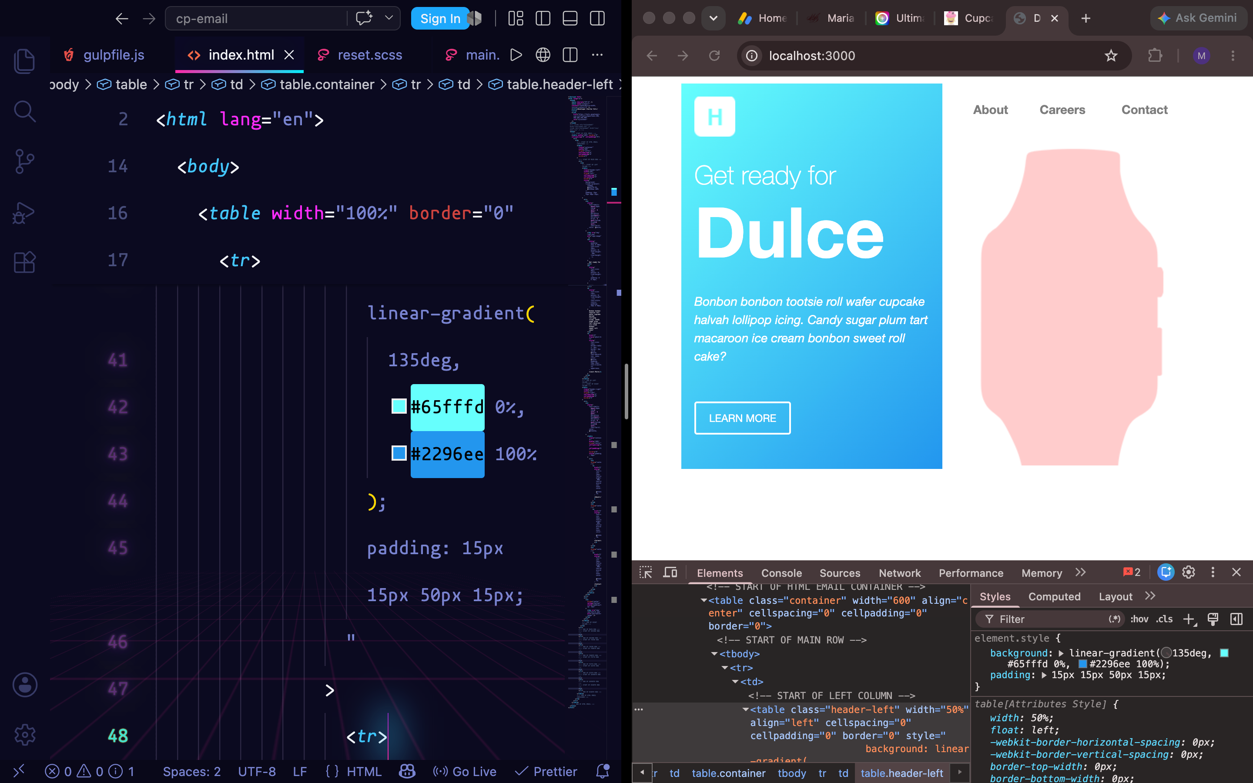Switch to the main. scss tab
Viewport: 1253px width, 783px height.
click(x=472, y=55)
